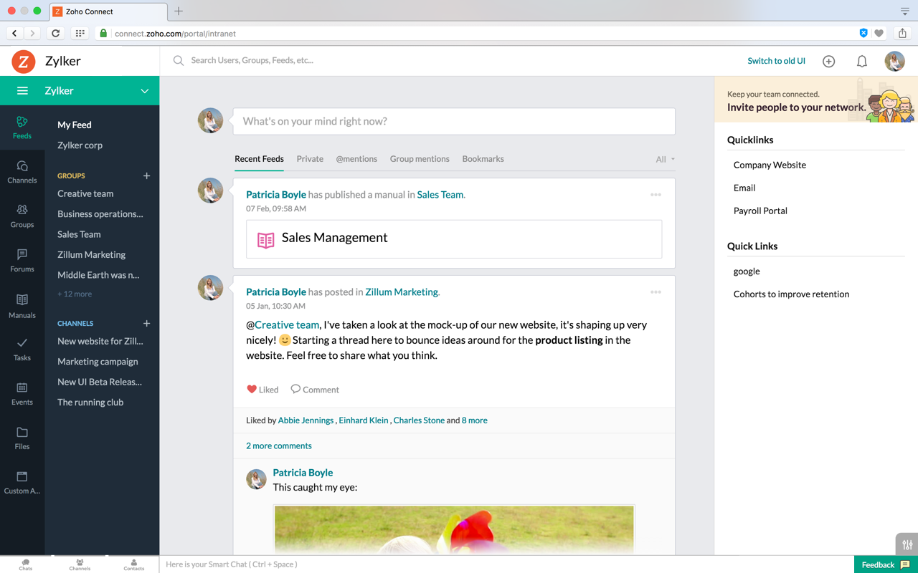This screenshot has height=573, width=918.
Task: Open Contacts in the bottom bar
Action: coord(134,565)
